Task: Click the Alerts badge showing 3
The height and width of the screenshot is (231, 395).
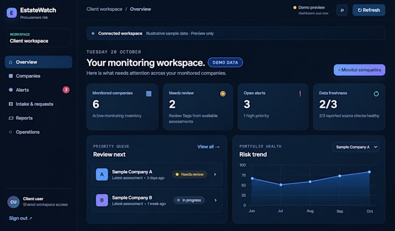Action: click(66, 90)
